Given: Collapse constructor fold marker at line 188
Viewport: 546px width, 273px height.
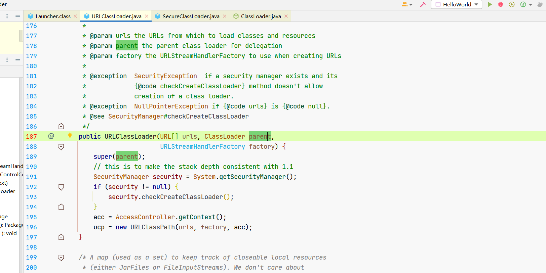Looking at the screenshot, I should click(61, 147).
